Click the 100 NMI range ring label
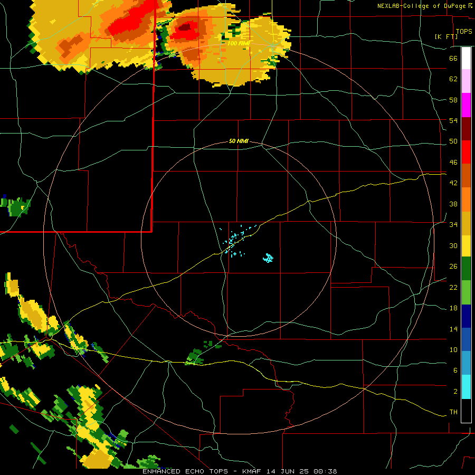The width and height of the screenshot is (475, 475). coord(238,43)
